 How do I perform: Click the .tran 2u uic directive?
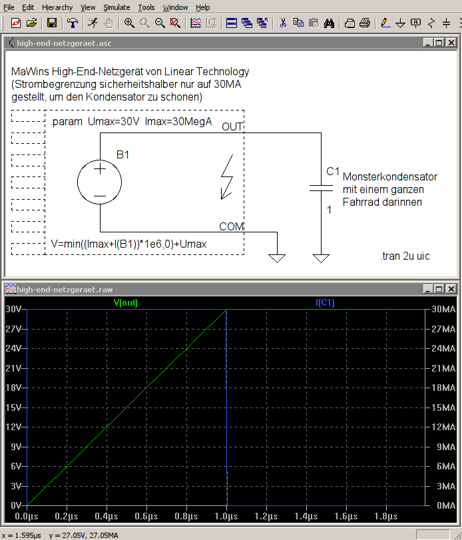pyautogui.click(x=405, y=256)
